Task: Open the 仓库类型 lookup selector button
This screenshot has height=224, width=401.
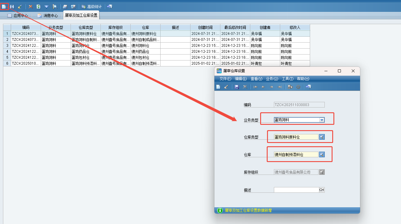Action: coord(322,137)
